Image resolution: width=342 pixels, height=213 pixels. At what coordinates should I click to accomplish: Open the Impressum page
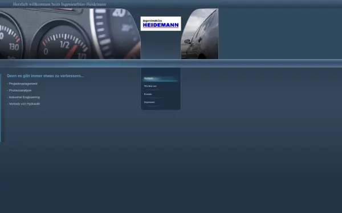[149, 102]
